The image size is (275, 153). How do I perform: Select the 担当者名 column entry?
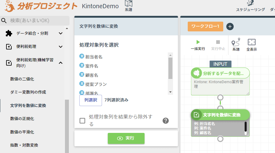[x=94, y=57]
